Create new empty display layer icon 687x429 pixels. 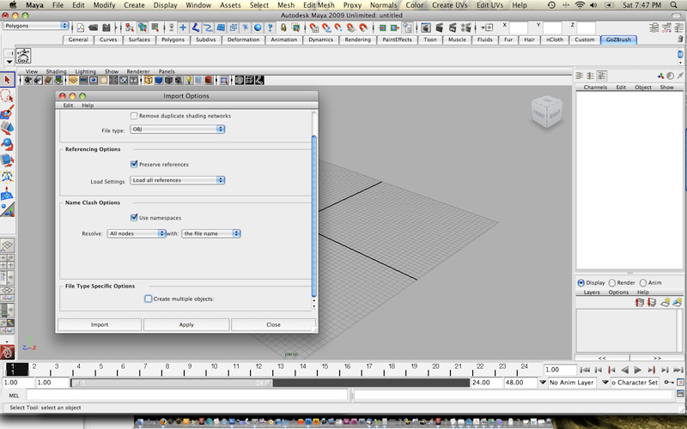(x=665, y=303)
